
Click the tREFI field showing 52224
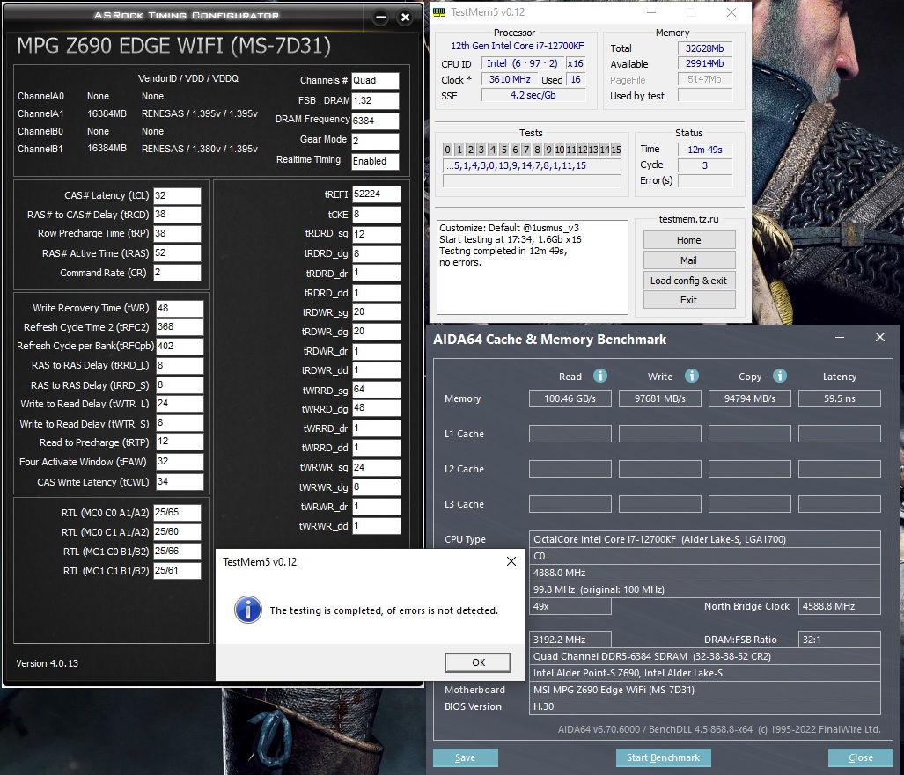coord(376,194)
